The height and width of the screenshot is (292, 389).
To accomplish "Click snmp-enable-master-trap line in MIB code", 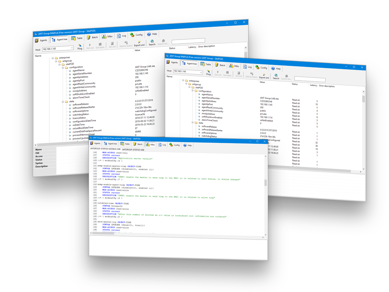I will [119, 166].
